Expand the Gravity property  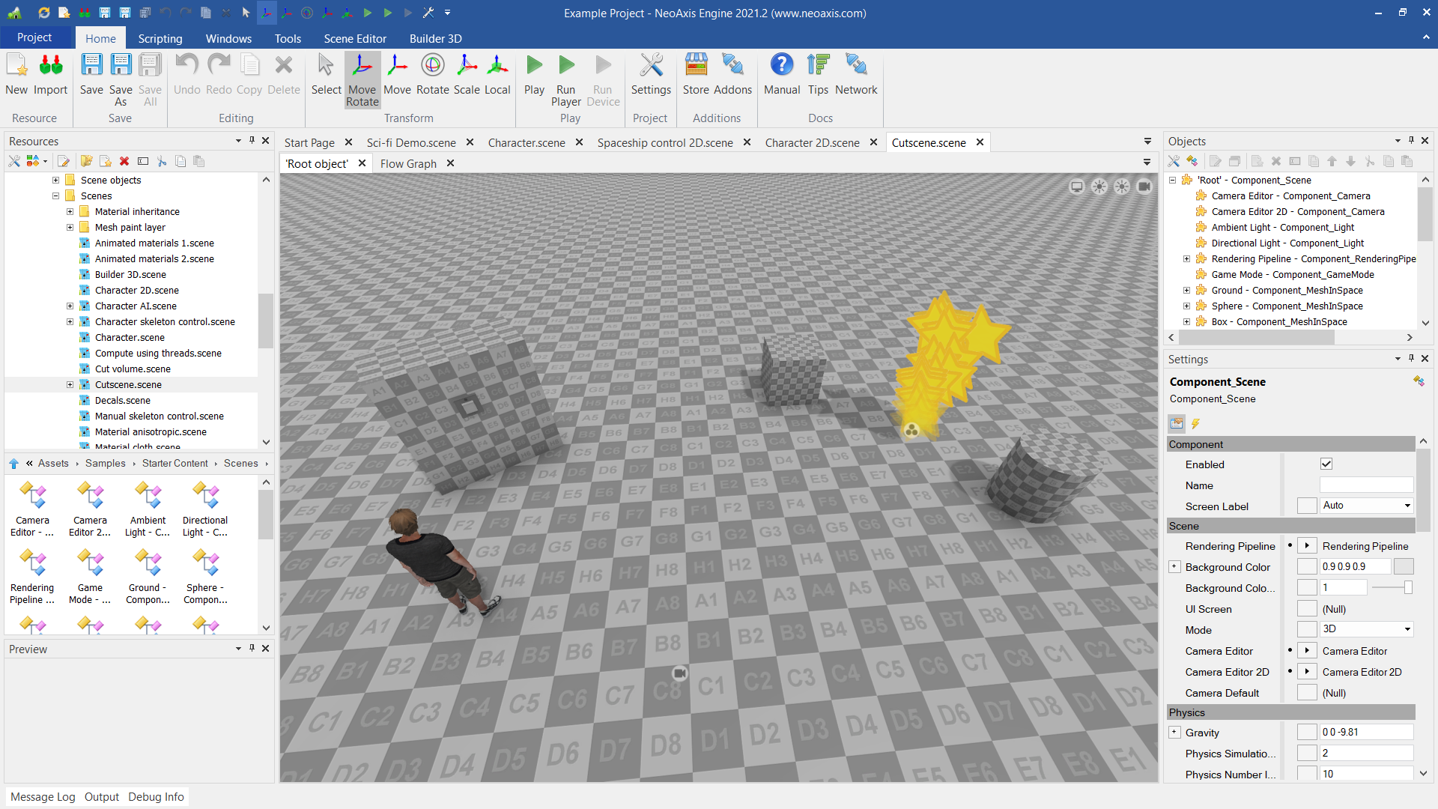1174,733
